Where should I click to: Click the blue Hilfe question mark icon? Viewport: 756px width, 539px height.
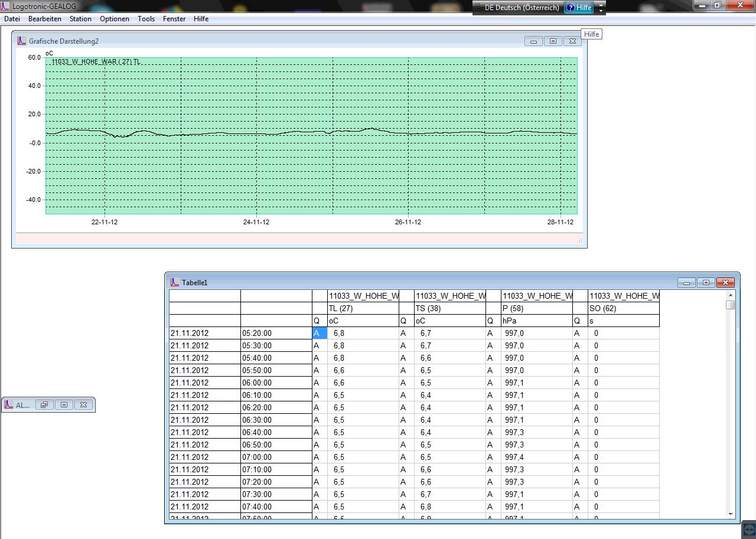pos(570,8)
